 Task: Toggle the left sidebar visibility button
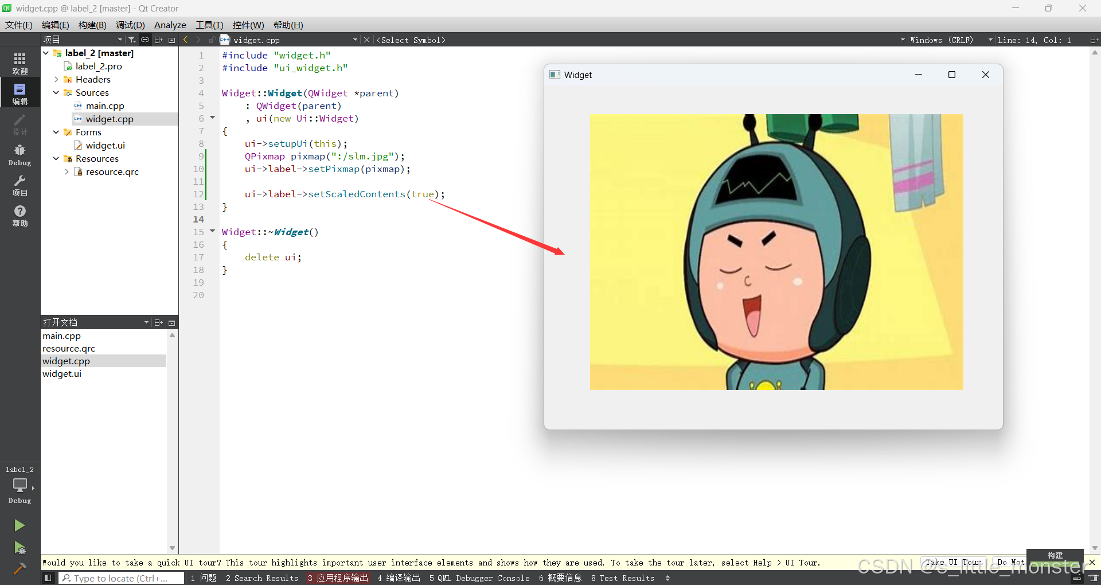pos(48,578)
